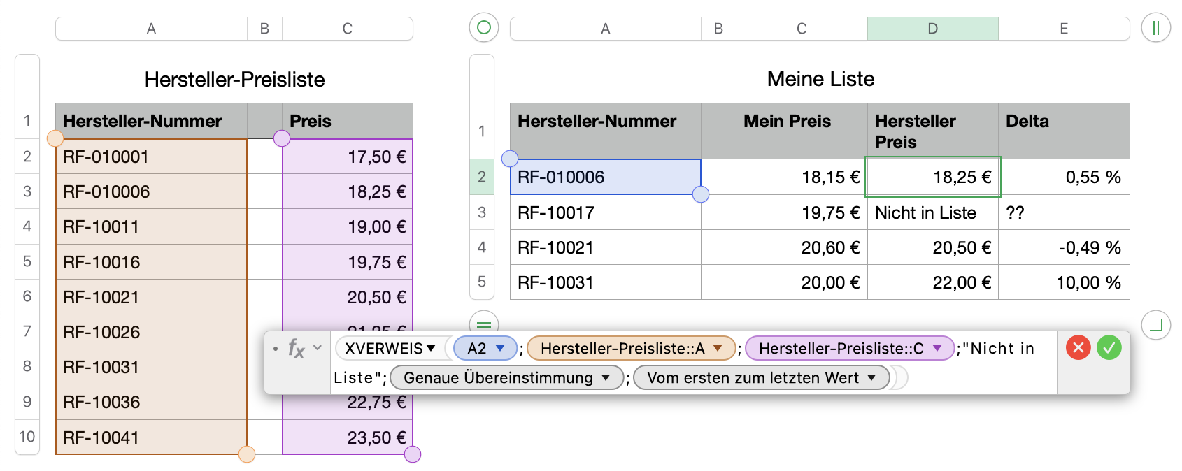Open the A2 reference token dropdown
1182x471 pixels.
tap(500, 348)
